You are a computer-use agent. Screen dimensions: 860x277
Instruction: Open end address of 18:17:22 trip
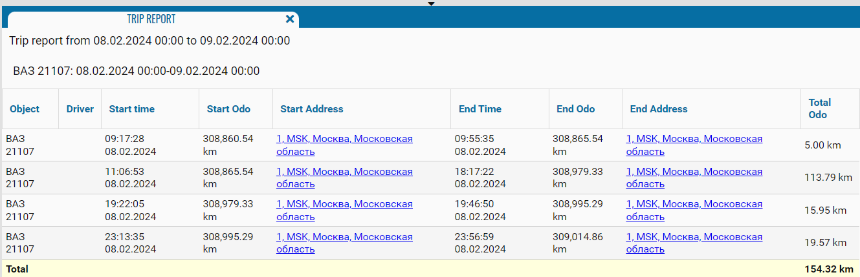694,172
